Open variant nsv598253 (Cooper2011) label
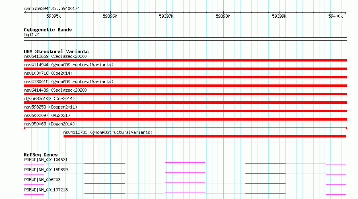Screen dimensions: 358x199 tap(51, 107)
